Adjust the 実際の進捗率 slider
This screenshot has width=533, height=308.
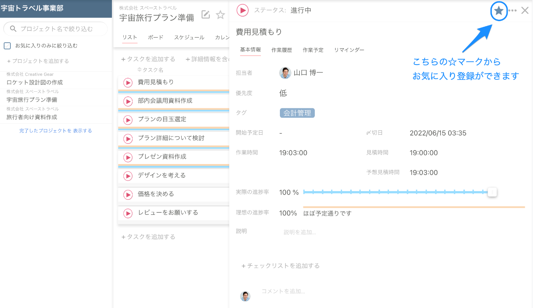tap(492, 192)
